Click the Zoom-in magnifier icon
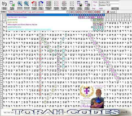 pos(20,4)
